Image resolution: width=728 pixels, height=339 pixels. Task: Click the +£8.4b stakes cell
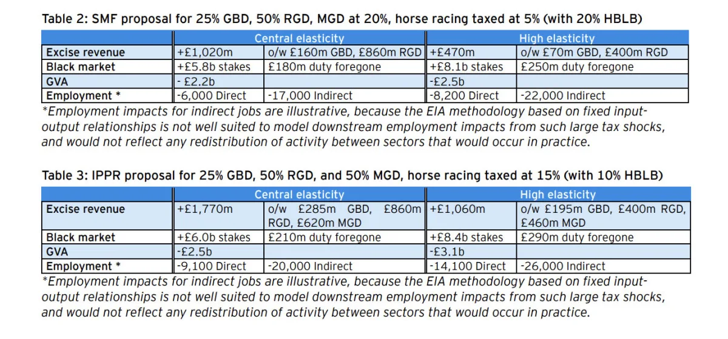pyautogui.click(x=467, y=237)
